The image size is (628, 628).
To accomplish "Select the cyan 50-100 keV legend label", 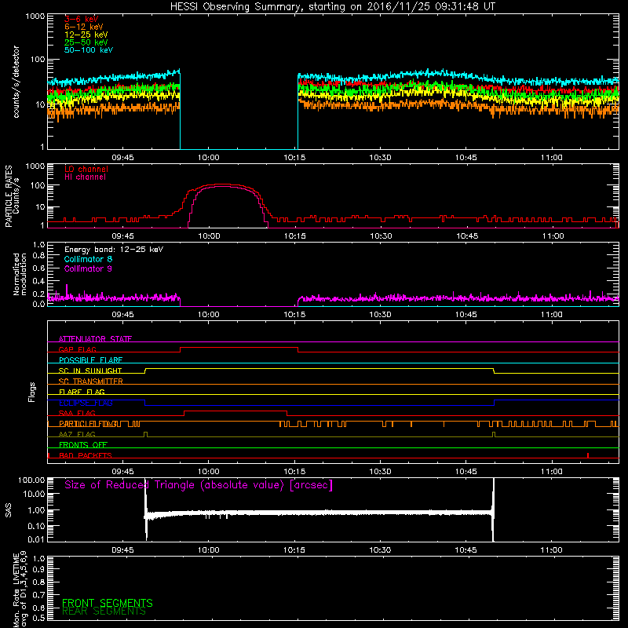I will [x=89, y=50].
